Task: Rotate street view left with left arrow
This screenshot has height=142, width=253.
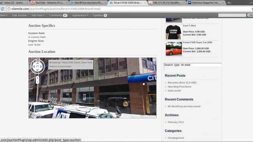Action: click(x=34, y=67)
